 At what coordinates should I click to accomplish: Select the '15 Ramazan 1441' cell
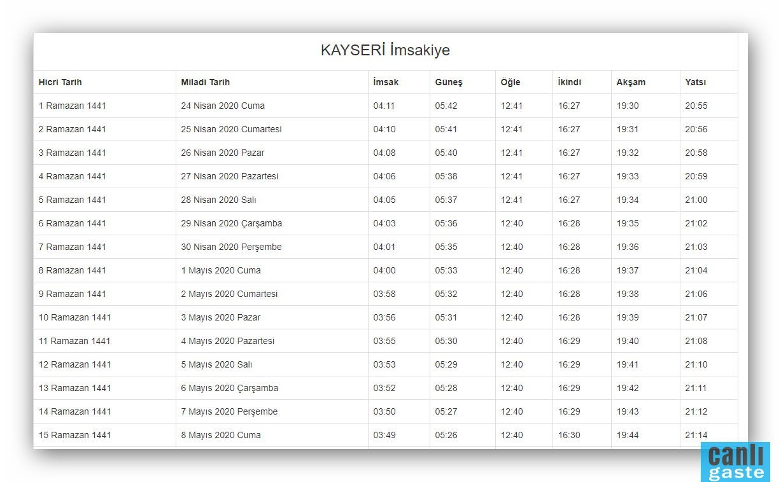coord(74,435)
